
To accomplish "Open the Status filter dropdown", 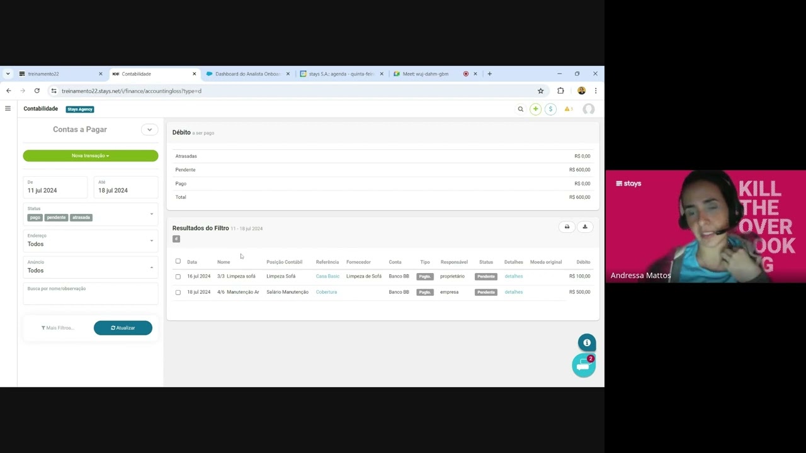I will click(x=91, y=214).
